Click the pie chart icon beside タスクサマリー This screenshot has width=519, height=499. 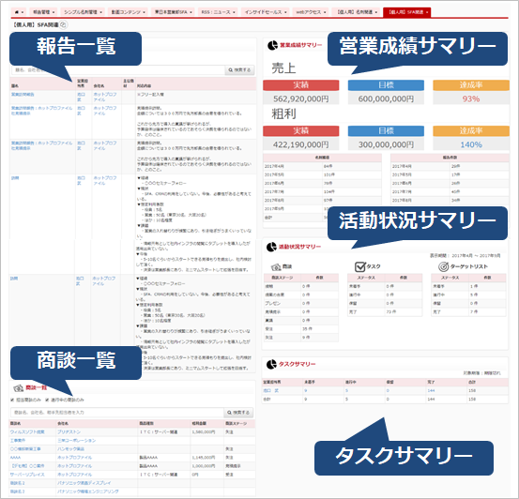(x=271, y=364)
